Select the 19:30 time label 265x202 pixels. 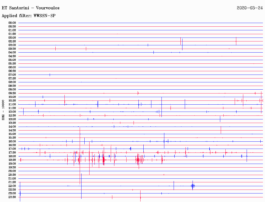click(12, 167)
